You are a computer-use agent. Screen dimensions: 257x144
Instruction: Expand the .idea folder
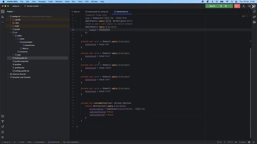pyautogui.click(x=11, y=23)
